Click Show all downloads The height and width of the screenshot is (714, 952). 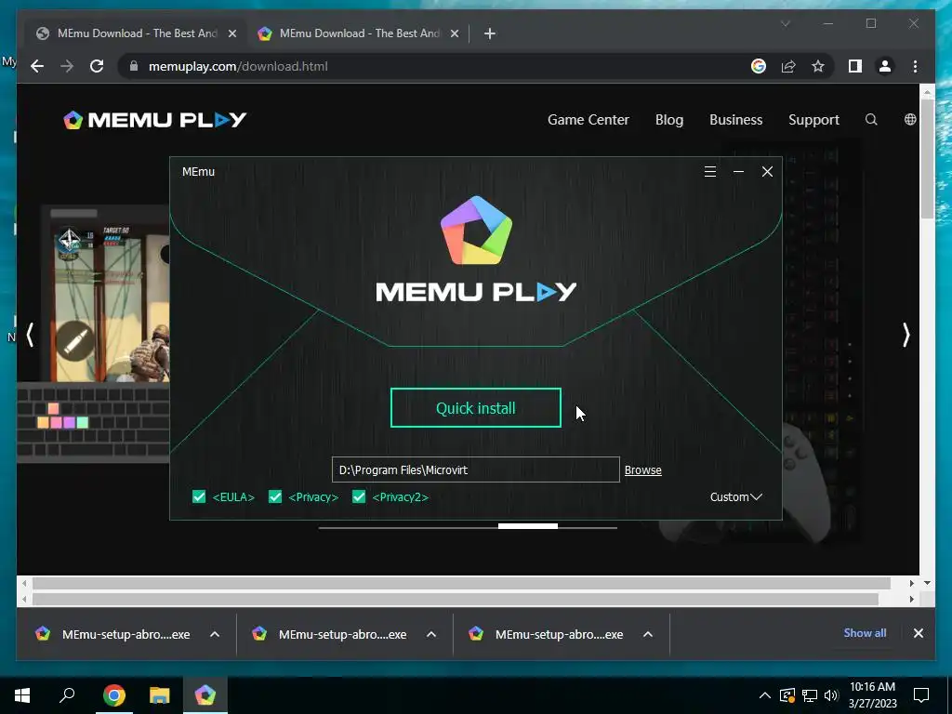coord(865,632)
